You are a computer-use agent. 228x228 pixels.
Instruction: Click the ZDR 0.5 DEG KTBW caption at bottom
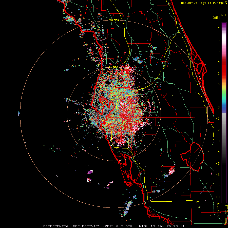pyautogui.click(x=114, y=226)
